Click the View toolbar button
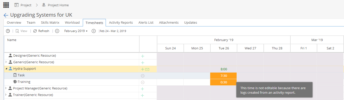This screenshot has width=344, height=100. pyautogui.click(x=21, y=31)
